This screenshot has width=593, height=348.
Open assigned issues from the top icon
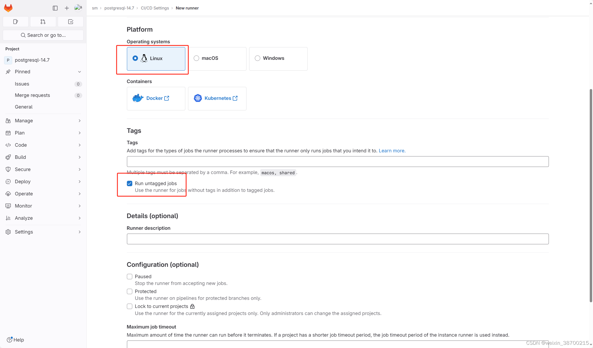(15, 22)
